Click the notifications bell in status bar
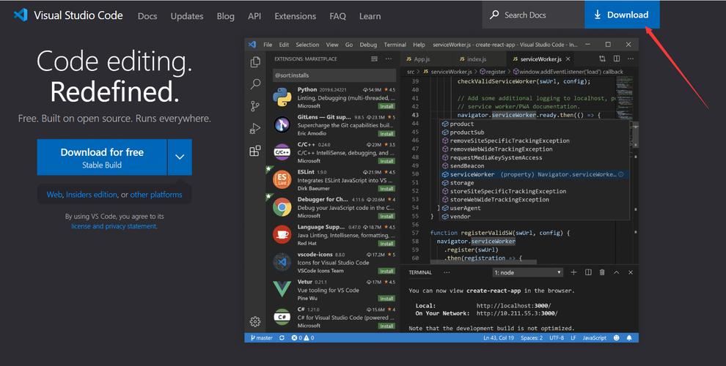Screen dimensions: 726x366 (x=629, y=337)
